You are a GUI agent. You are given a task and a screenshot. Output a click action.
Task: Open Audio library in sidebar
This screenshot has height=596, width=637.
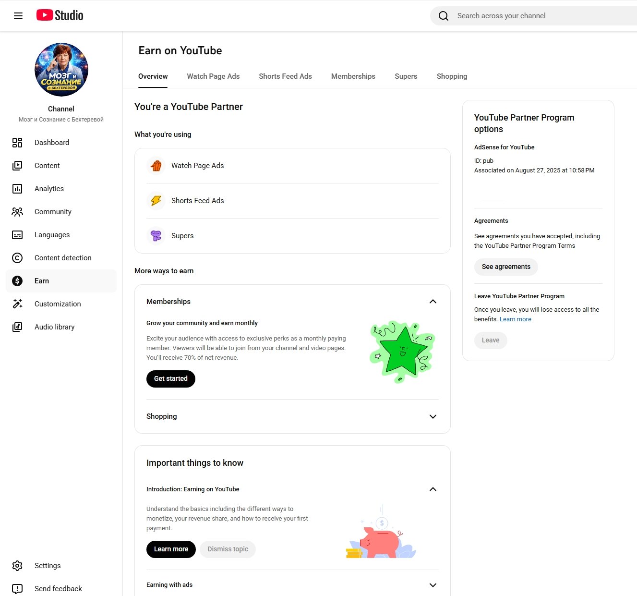tap(54, 327)
